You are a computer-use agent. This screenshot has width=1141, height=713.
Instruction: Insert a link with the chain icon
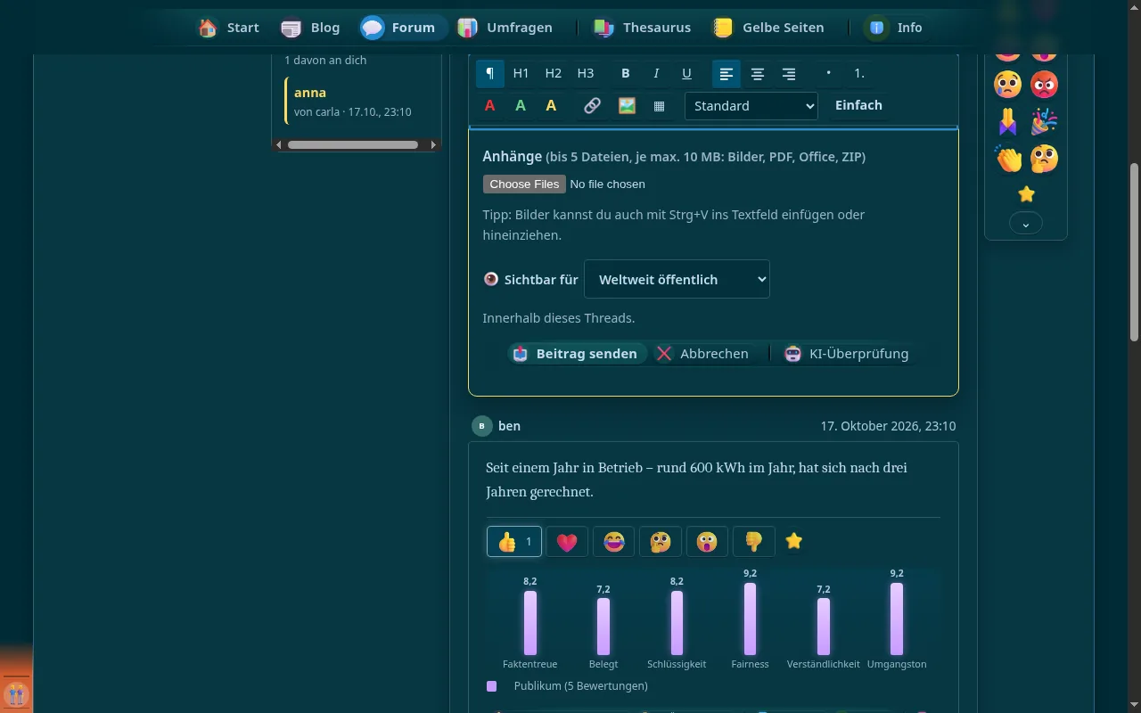592,105
